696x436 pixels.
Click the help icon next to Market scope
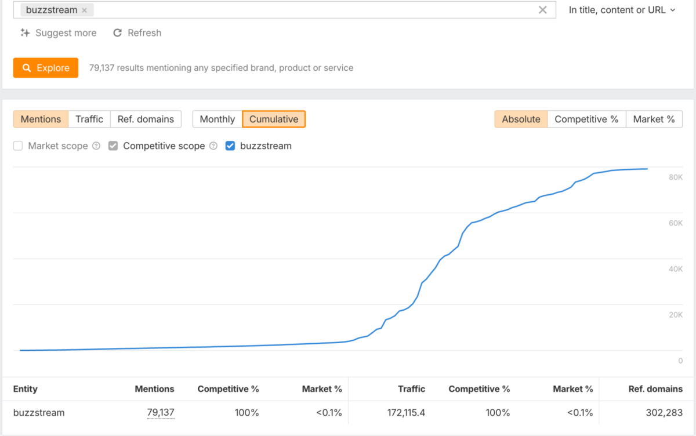96,146
